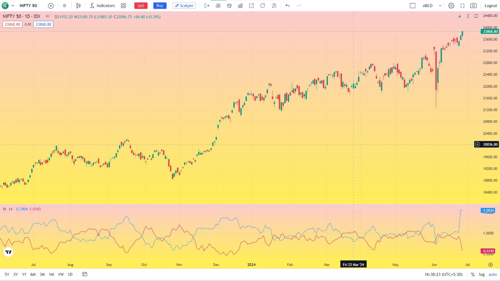Add symbol with the plus circle icon
Viewport: 500px width, 281px height.
coord(51,6)
